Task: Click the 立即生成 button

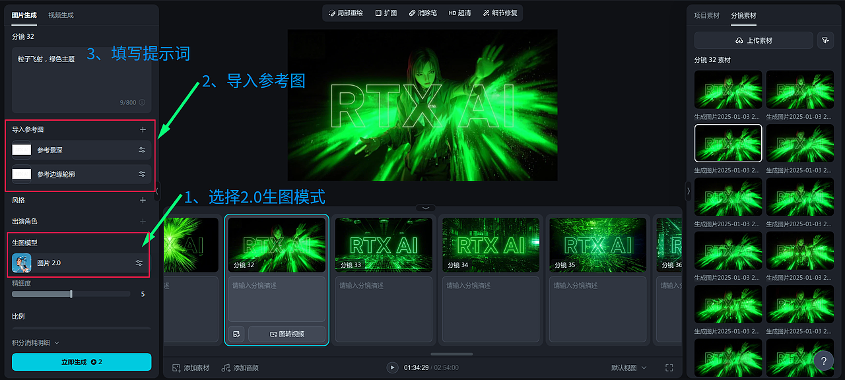Action: point(82,362)
